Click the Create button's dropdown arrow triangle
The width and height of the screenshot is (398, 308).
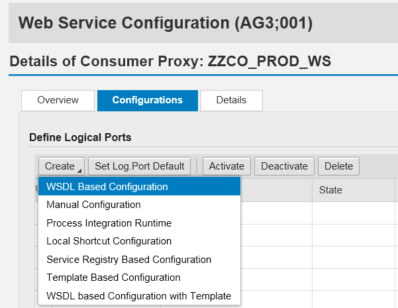point(79,171)
